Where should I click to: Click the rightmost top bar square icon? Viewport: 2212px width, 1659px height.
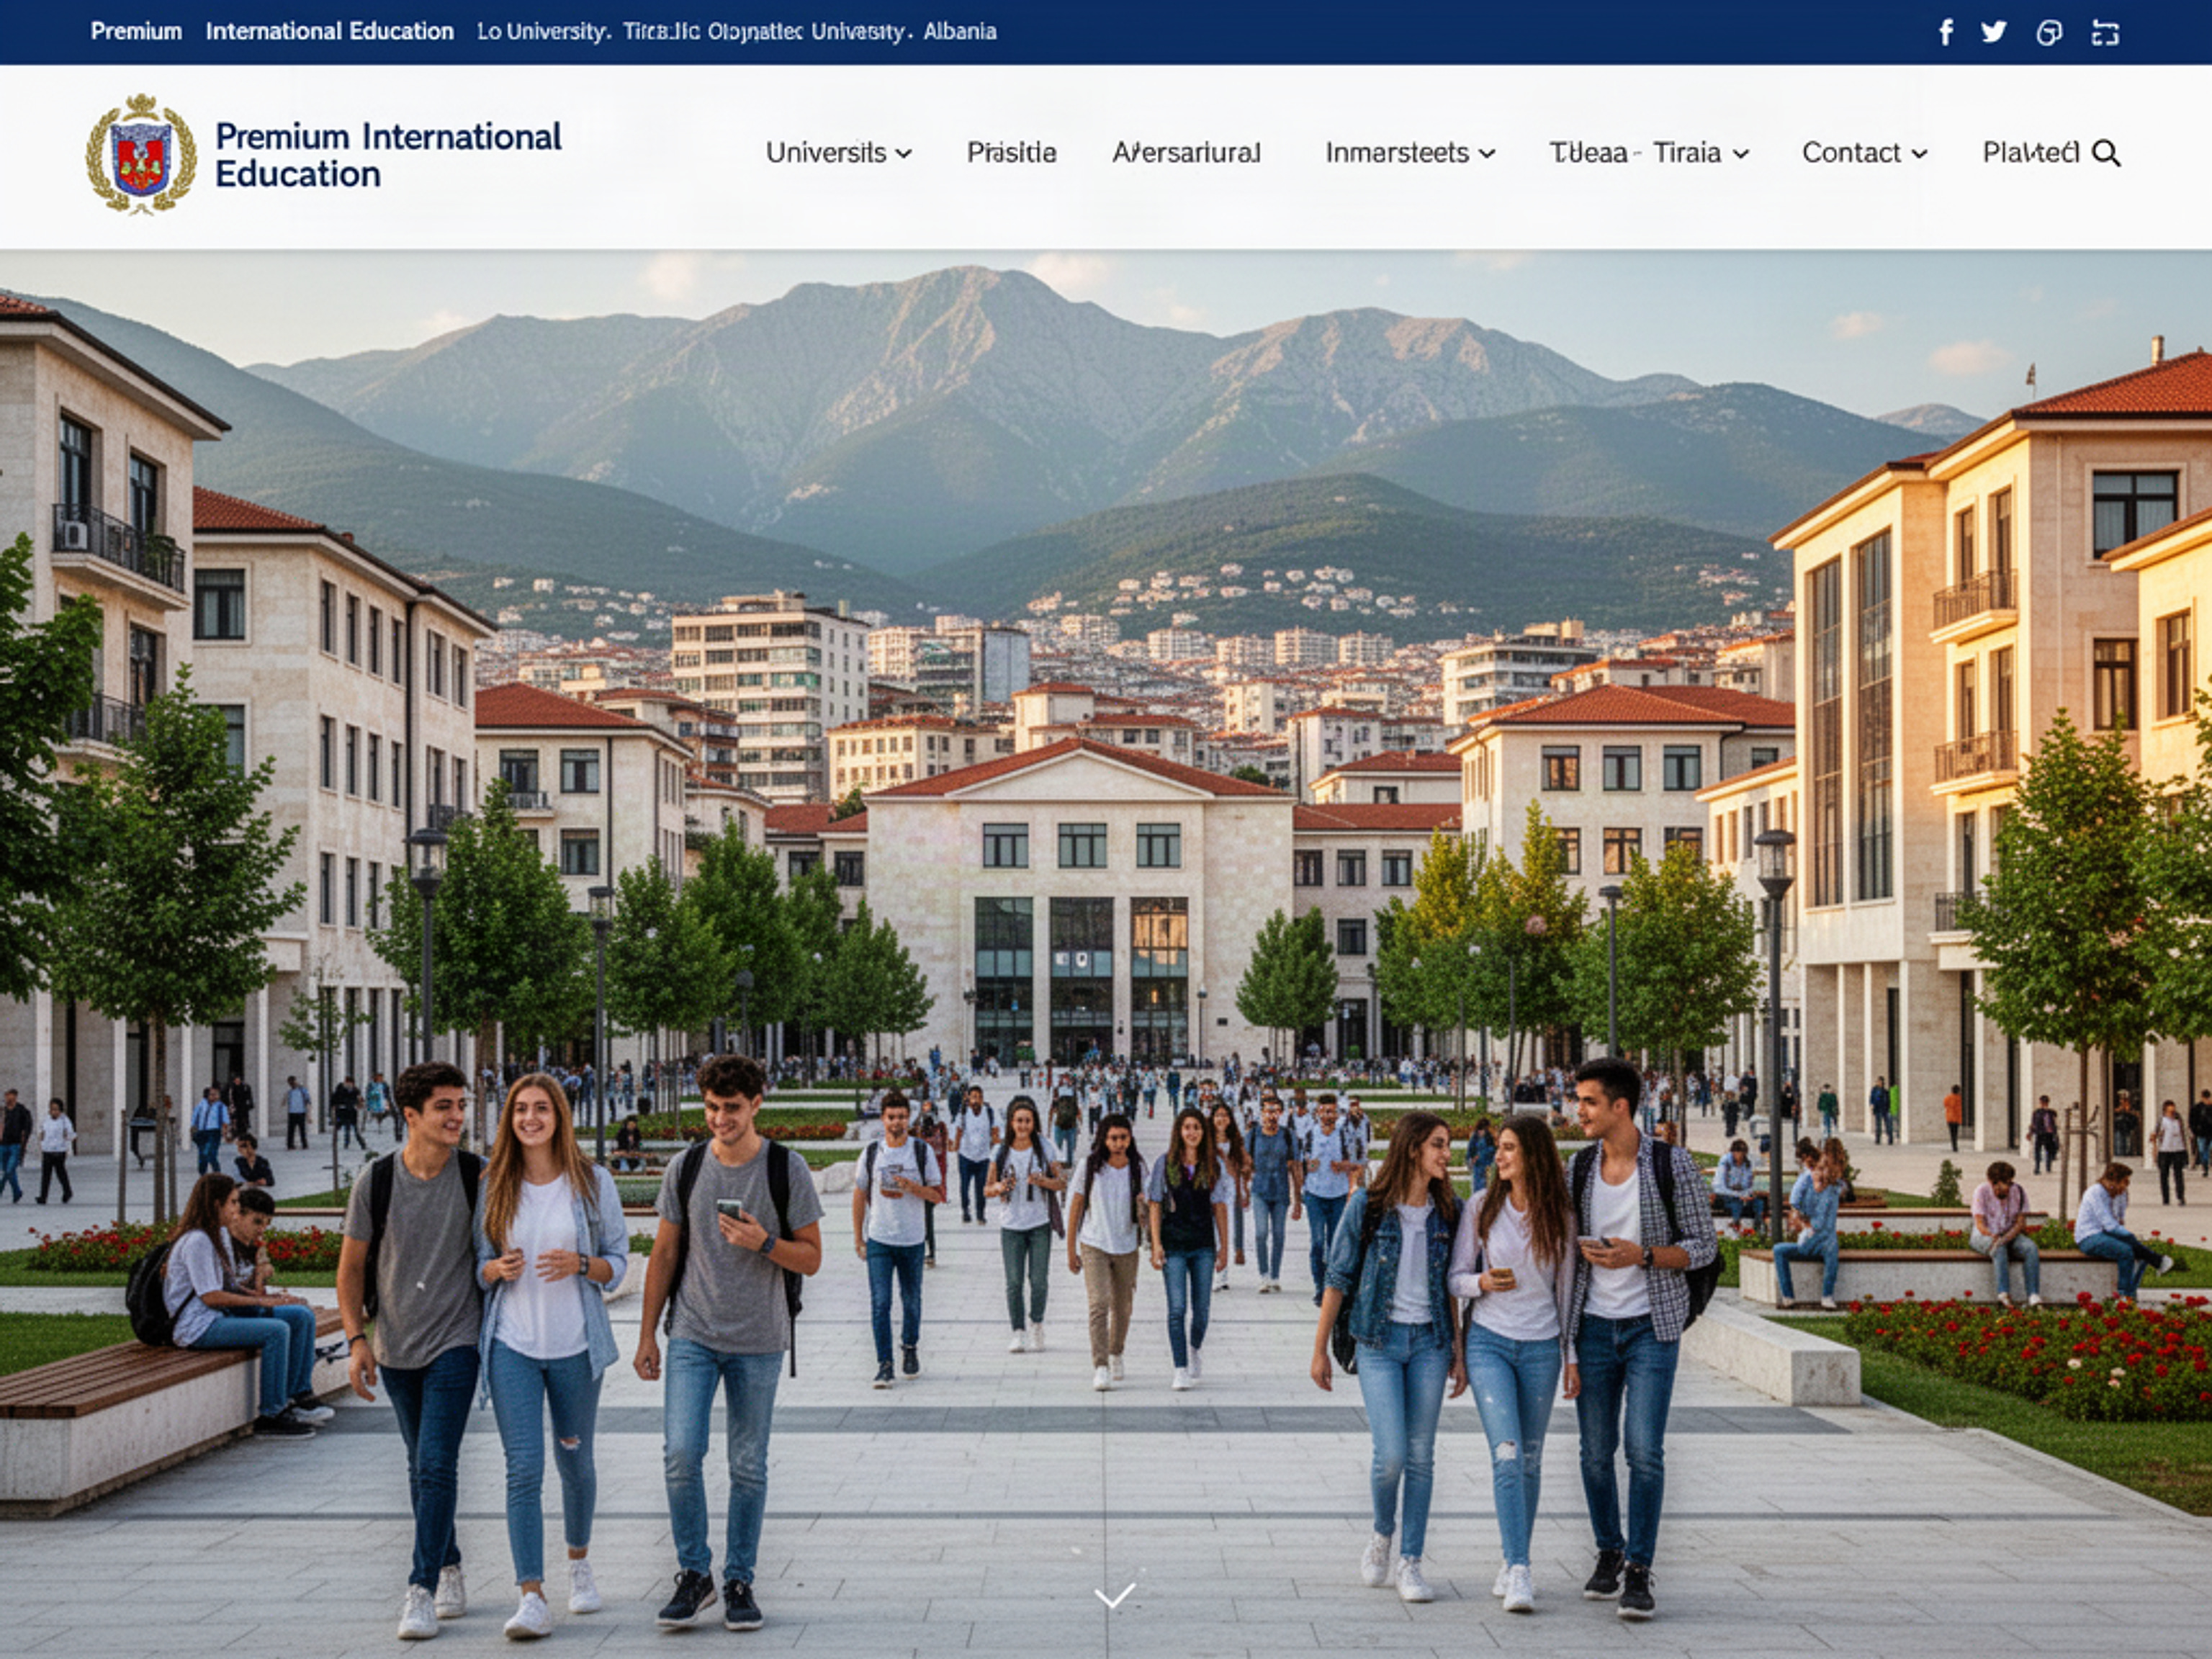point(2105,33)
